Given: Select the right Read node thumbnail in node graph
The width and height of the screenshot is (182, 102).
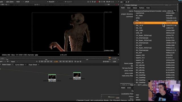Looking at the screenshot, I should (77, 76).
